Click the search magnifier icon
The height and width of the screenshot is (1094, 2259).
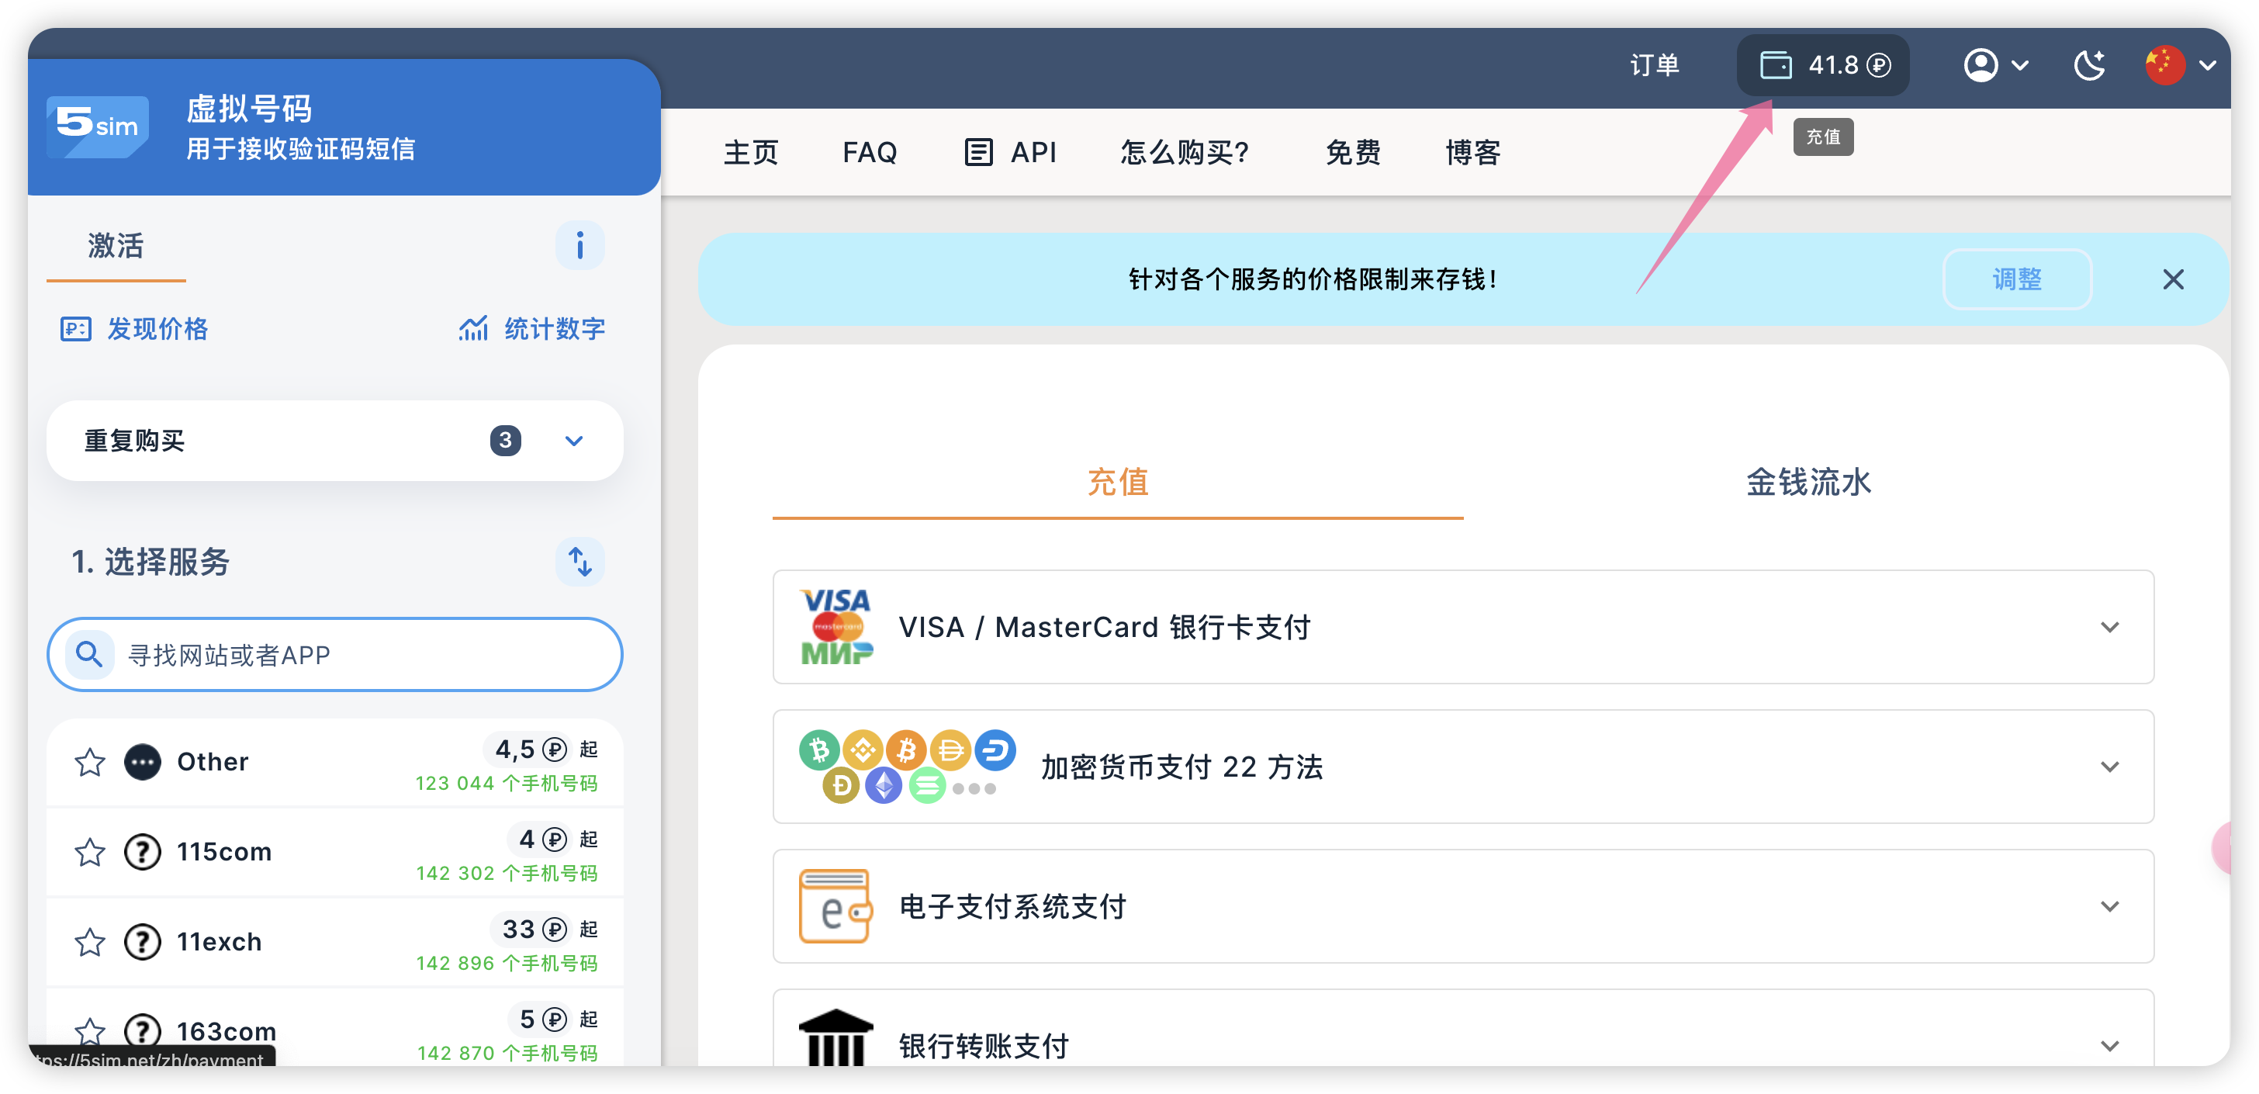coord(88,655)
